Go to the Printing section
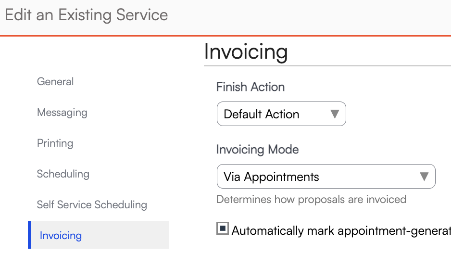This screenshot has height=254, width=451. click(55, 143)
